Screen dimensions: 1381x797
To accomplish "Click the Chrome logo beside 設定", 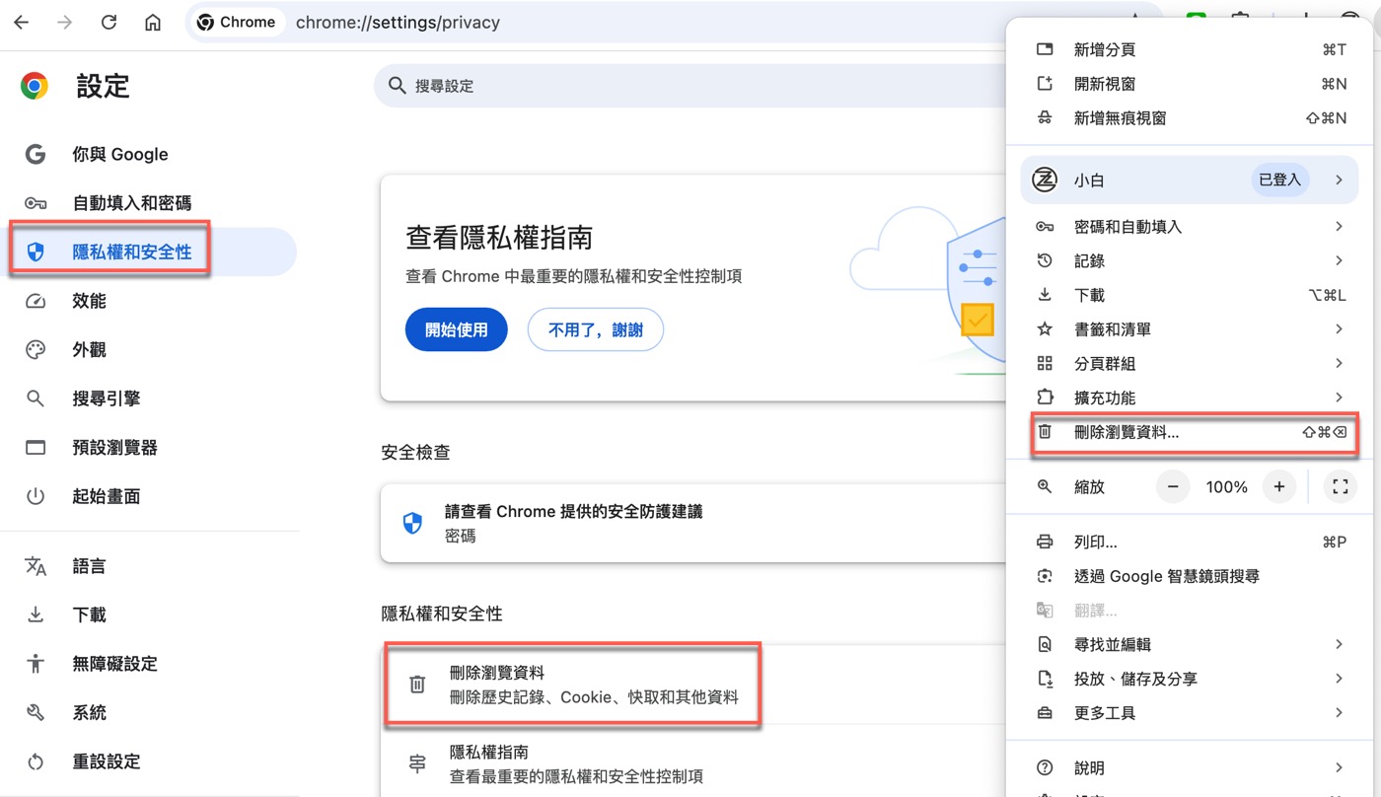I will [35, 86].
